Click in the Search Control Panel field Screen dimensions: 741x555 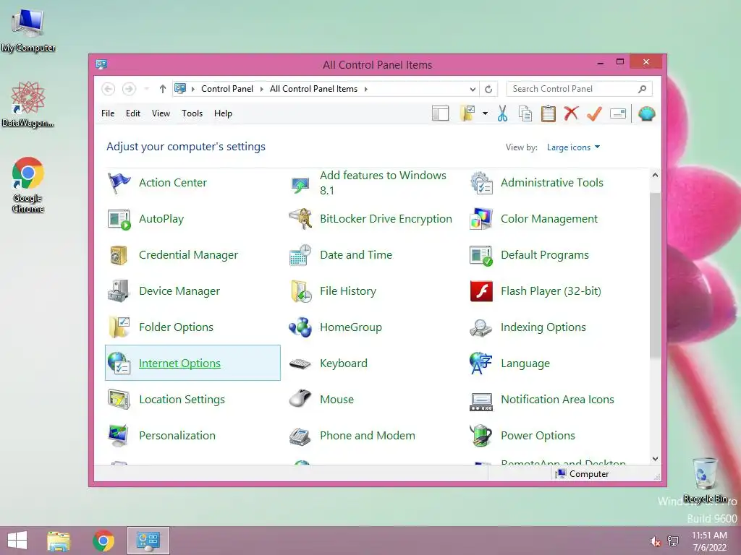[580, 89]
